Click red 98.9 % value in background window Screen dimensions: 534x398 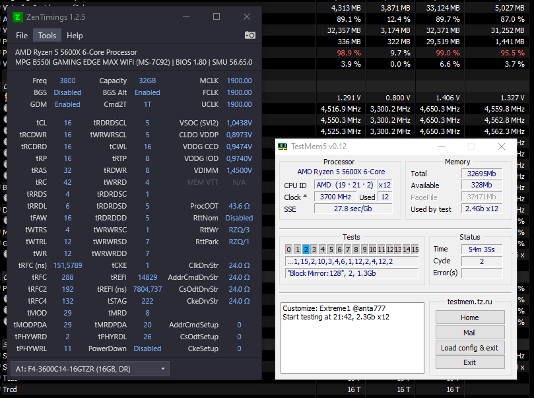pos(349,53)
